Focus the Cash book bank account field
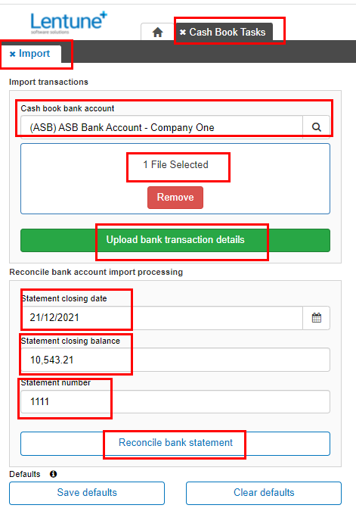Viewport: 356px width, 530px height. click(x=162, y=127)
